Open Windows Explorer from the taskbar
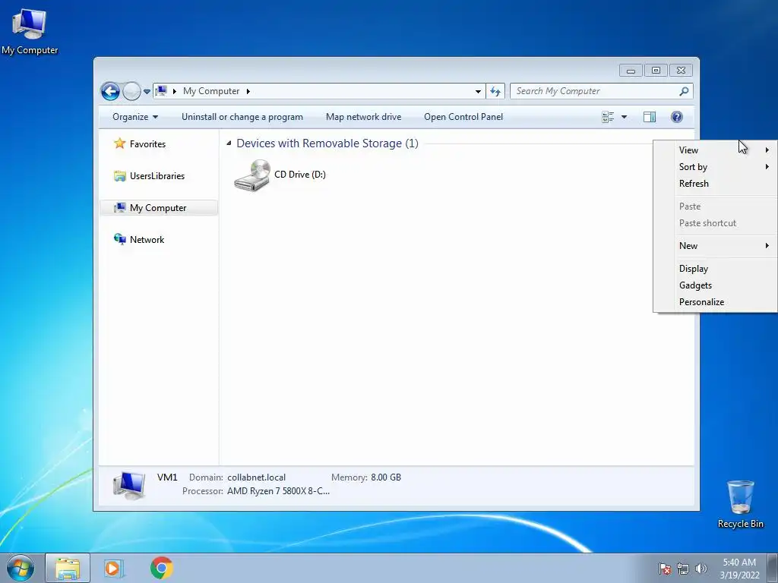The width and height of the screenshot is (778, 583). [x=68, y=568]
